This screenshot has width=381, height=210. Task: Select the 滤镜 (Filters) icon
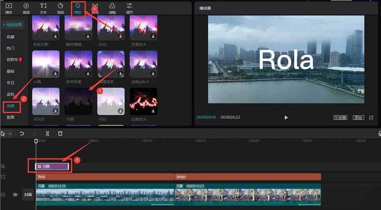112,8
